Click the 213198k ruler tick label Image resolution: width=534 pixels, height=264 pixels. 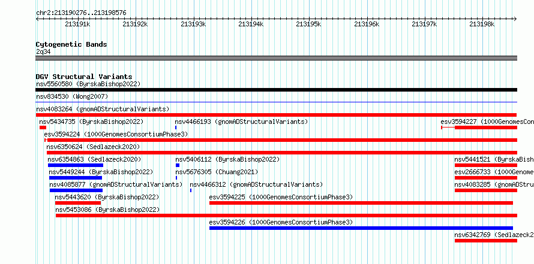coord(482,24)
